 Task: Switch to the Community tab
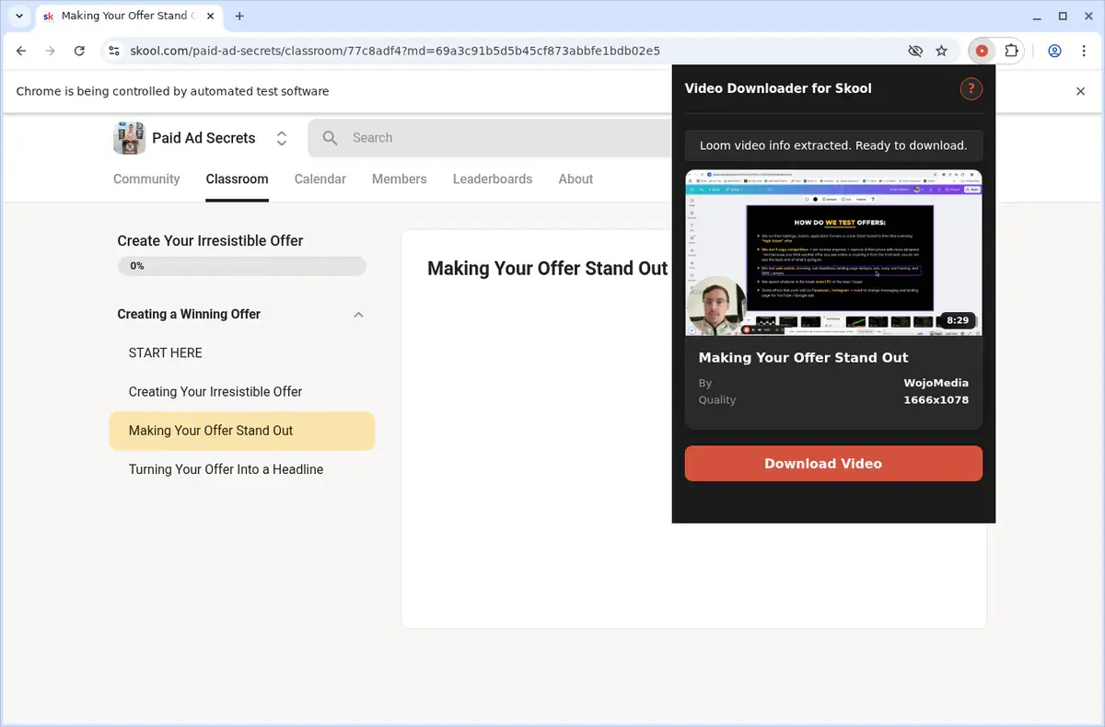click(x=146, y=179)
